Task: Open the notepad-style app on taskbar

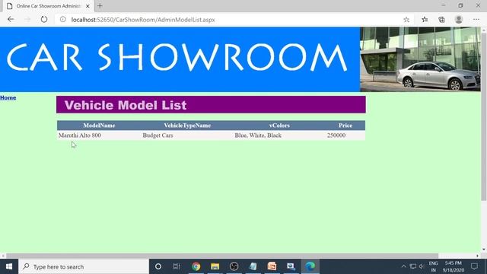Action: pos(253,266)
